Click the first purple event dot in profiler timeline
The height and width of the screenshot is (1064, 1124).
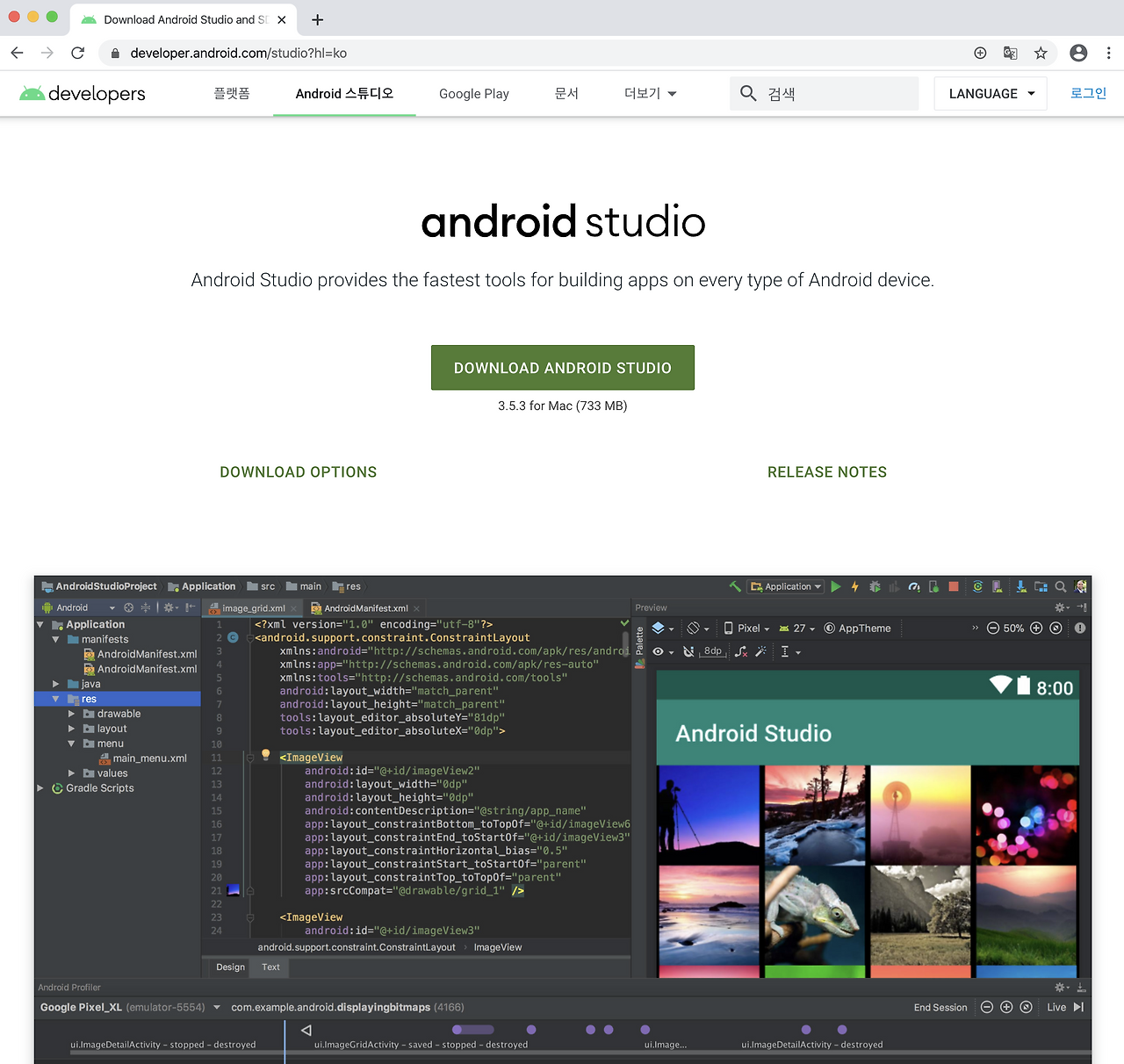457,1029
